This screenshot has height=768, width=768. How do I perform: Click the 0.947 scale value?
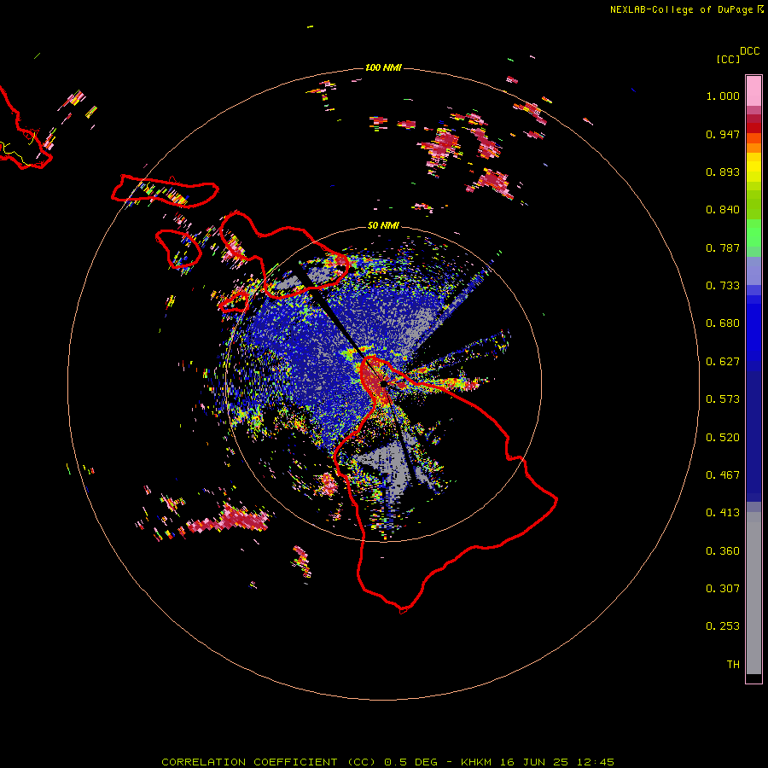pyautogui.click(x=723, y=134)
